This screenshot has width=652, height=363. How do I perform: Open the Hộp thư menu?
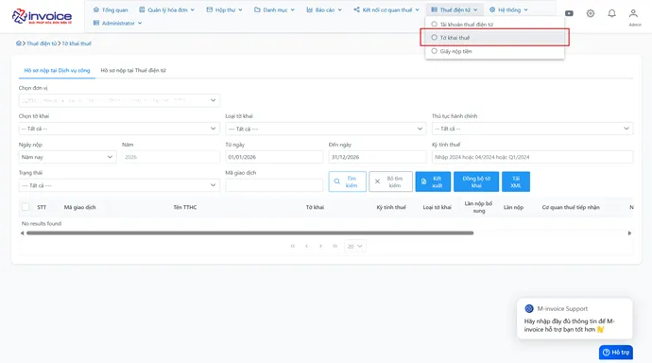pyautogui.click(x=225, y=9)
